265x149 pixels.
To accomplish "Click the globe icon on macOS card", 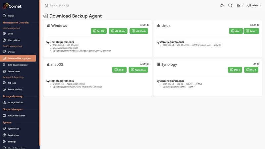I will click(147, 64).
